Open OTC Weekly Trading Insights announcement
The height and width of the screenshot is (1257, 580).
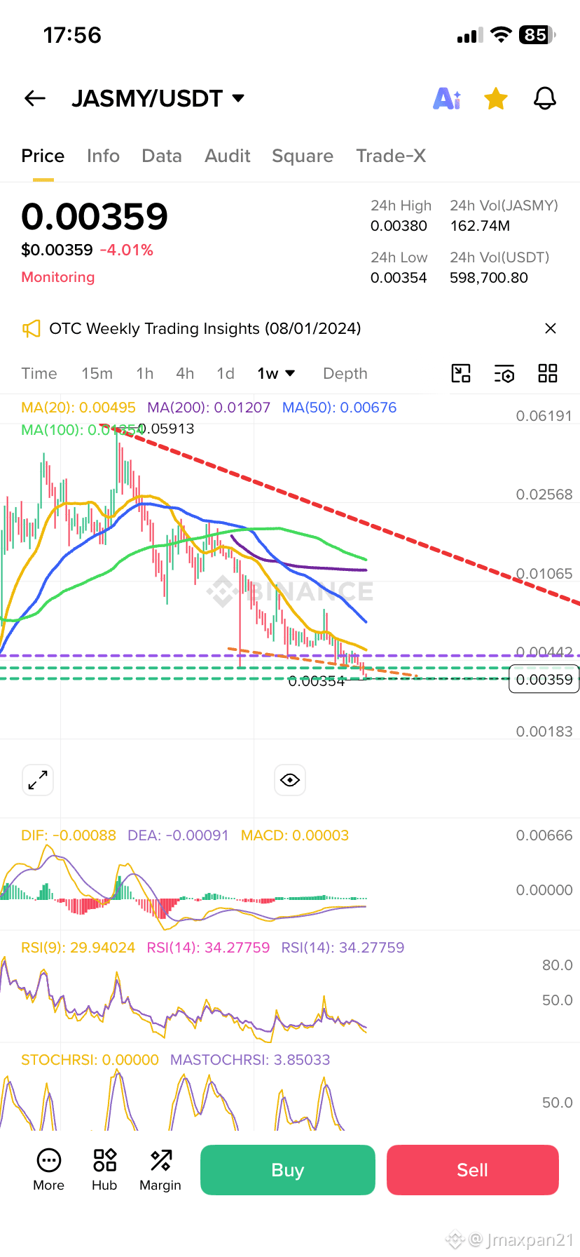205,328
